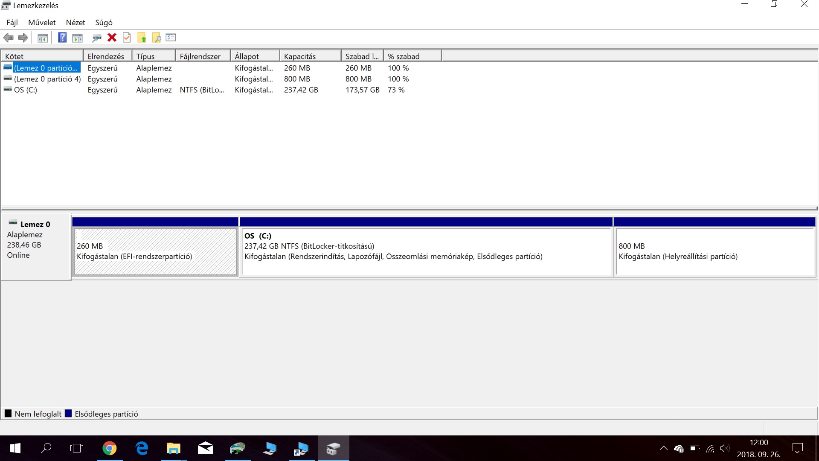Image resolution: width=819 pixels, height=461 pixels.
Task: Click the folder with green up arrow icon
Action: 142,38
